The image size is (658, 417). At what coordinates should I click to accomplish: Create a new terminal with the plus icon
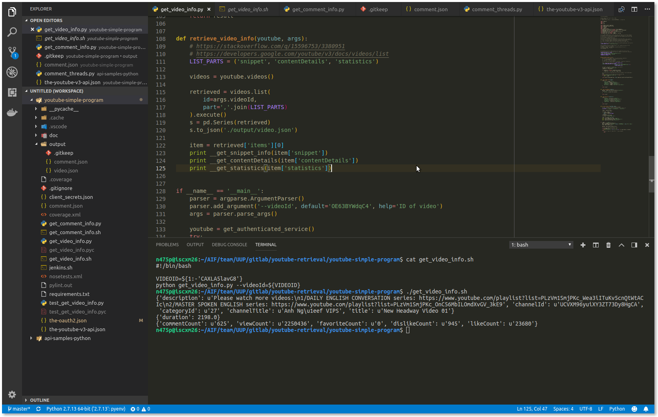point(583,245)
